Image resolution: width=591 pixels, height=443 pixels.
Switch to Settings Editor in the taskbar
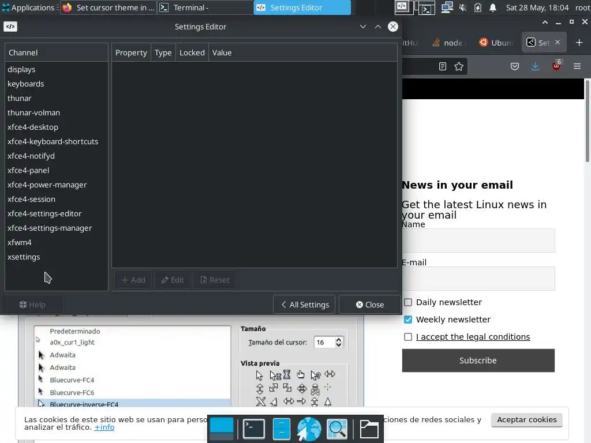coord(302,7)
